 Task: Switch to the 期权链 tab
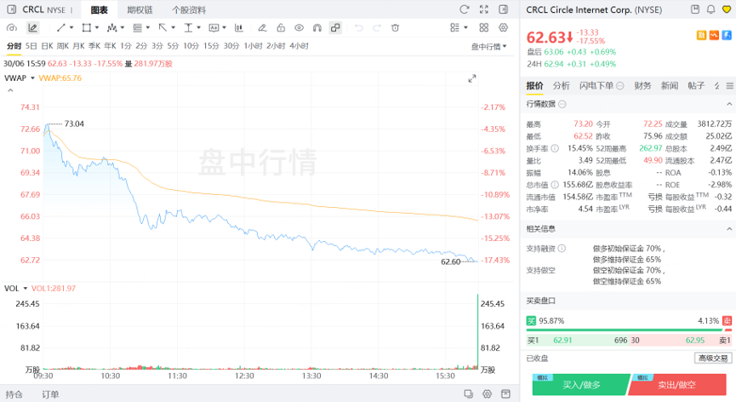tap(140, 10)
